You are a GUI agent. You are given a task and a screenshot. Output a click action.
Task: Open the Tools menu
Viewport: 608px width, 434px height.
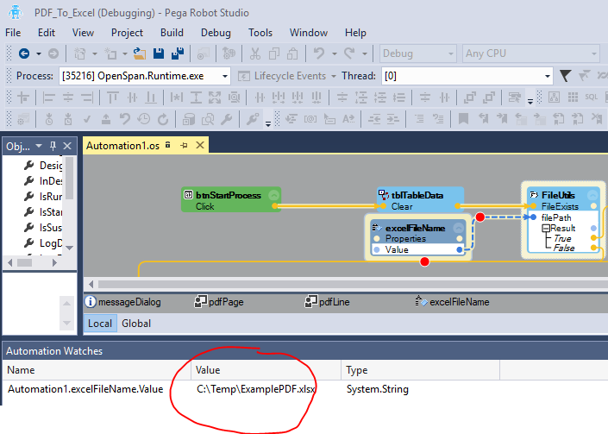click(x=260, y=33)
